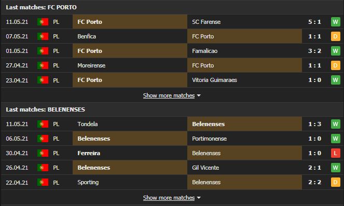Open the Portimonense team name
The image size is (344, 206).
(209, 139)
